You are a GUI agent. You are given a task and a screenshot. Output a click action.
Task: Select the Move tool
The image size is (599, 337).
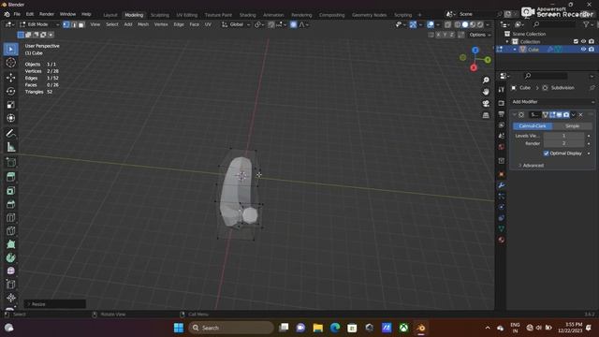click(10, 78)
